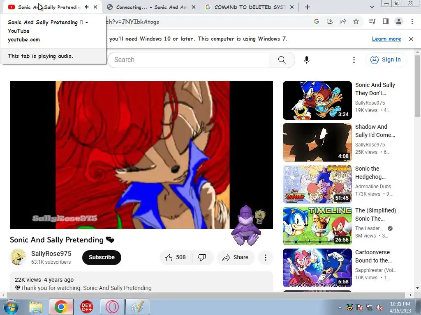Viewport: 421px width, 315px height.
Task: Open Shadow And Sally I'd Come thumbnail
Action: click(317, 142)
